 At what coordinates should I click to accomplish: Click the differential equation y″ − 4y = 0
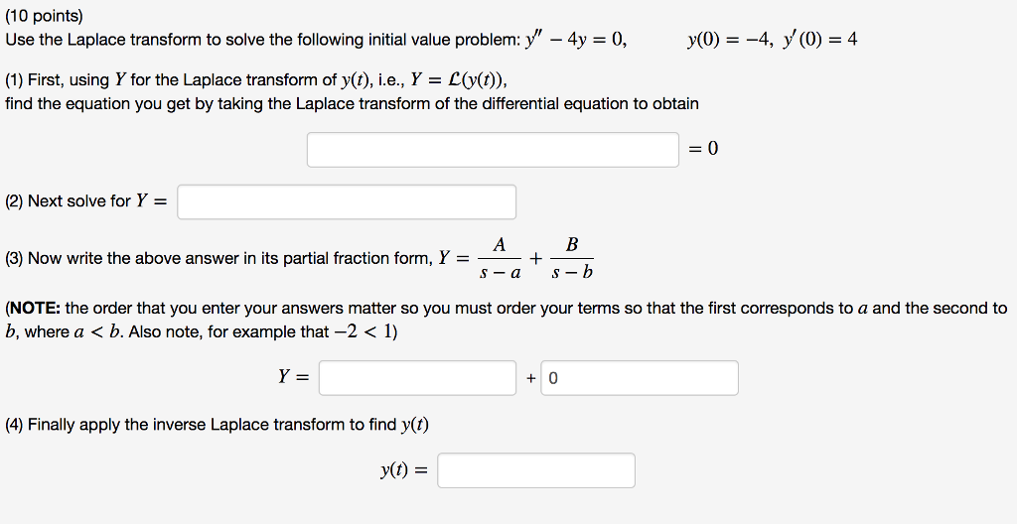(x=581, y=41)
